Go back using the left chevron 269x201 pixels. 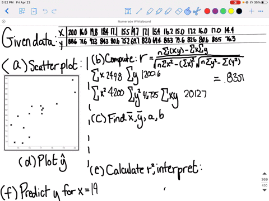click(x=7, y=11)
